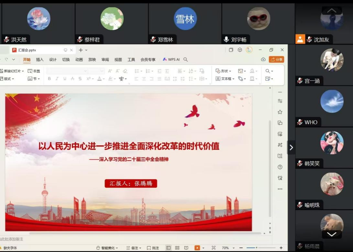Viewport: 353px width, 252px height.
Task: Toggle italic text formatting
Action: click(x=57, y=78)
